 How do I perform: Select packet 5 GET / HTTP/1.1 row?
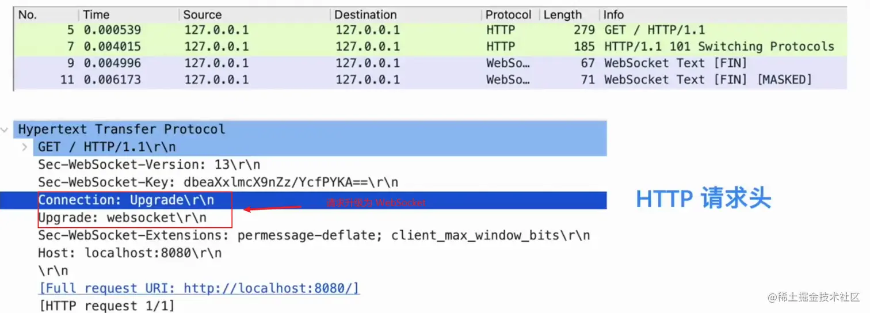[430, 30]
